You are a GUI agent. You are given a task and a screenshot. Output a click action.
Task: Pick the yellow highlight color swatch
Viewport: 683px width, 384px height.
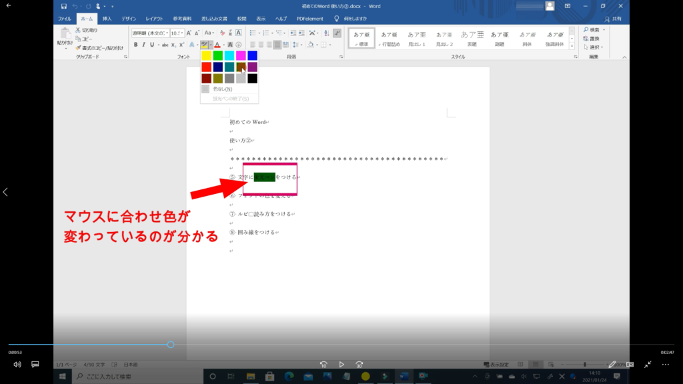pyautogui.click(x=206, y=55)
